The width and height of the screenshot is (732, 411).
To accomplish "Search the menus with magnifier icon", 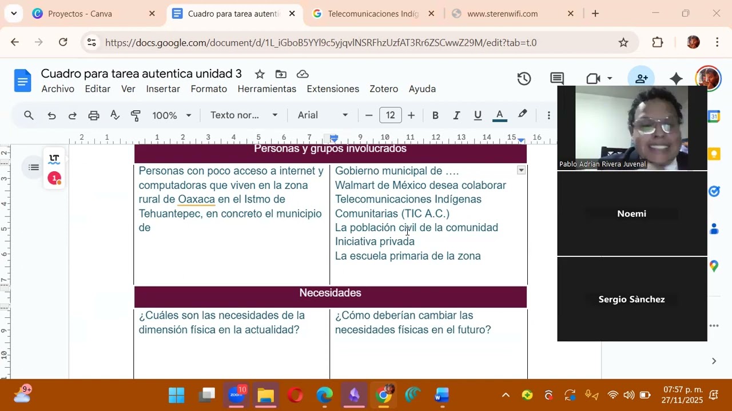I will (29, 115).
